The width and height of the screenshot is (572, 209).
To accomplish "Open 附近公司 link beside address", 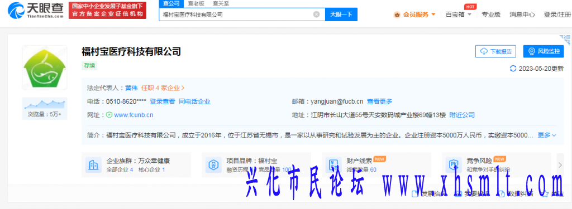I will (462, 115).
